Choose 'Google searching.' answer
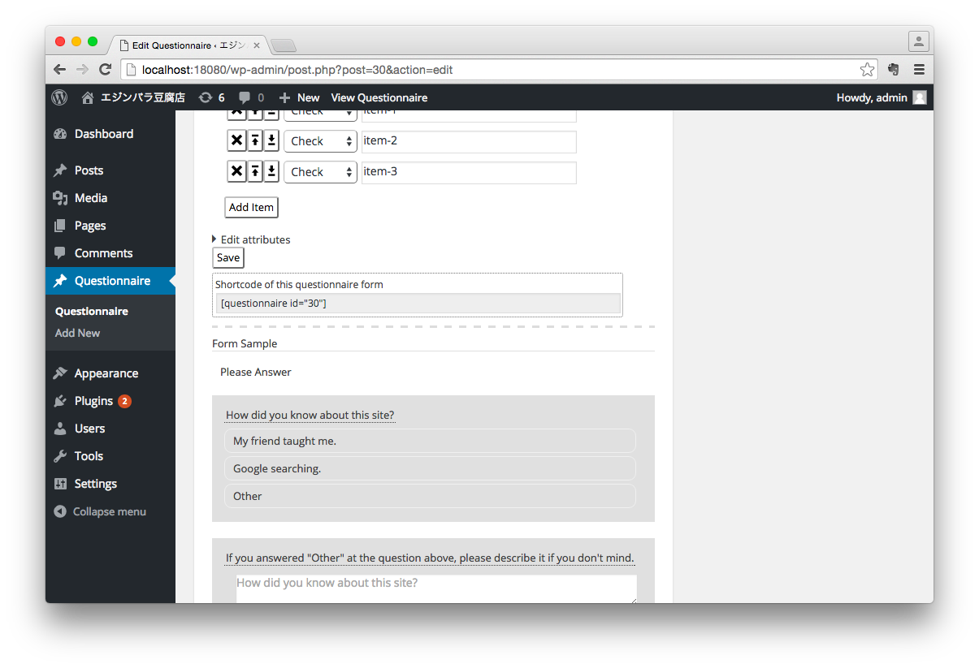Viewport: 979px width, 668px height. [430, 468]
